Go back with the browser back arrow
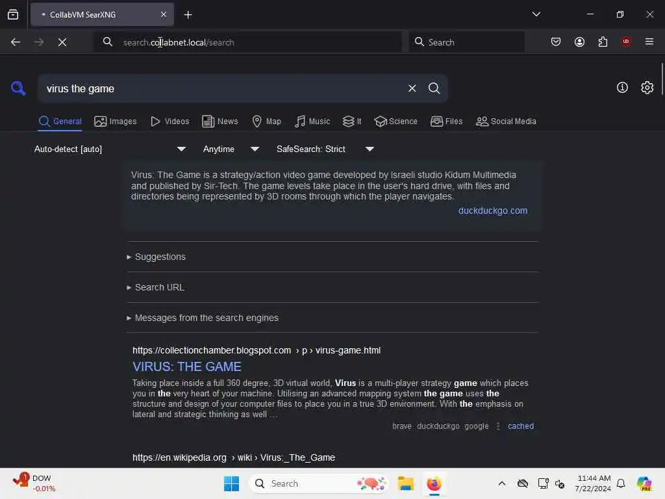665x499 pixels. (x=16, y=42)
